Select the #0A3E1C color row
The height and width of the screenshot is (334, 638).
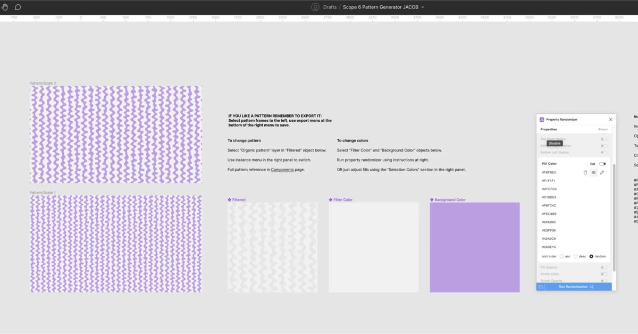point(574,247)
